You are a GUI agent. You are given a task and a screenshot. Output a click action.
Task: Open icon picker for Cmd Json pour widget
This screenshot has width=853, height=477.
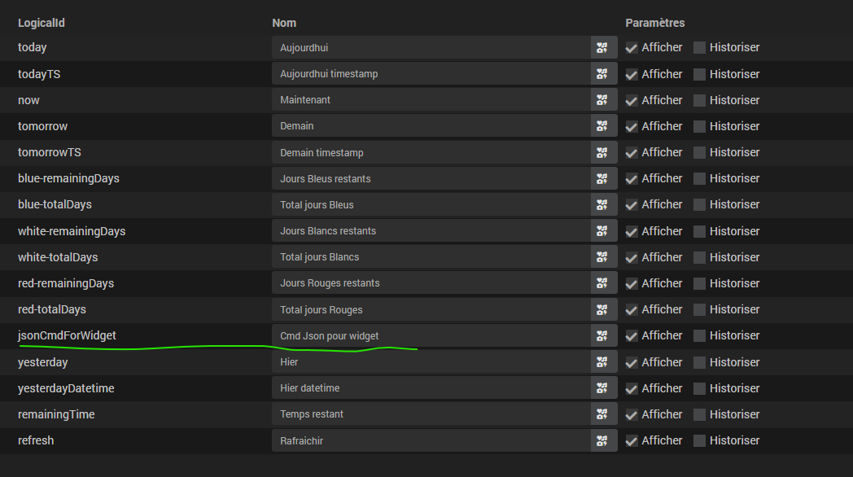coord(602,335)
